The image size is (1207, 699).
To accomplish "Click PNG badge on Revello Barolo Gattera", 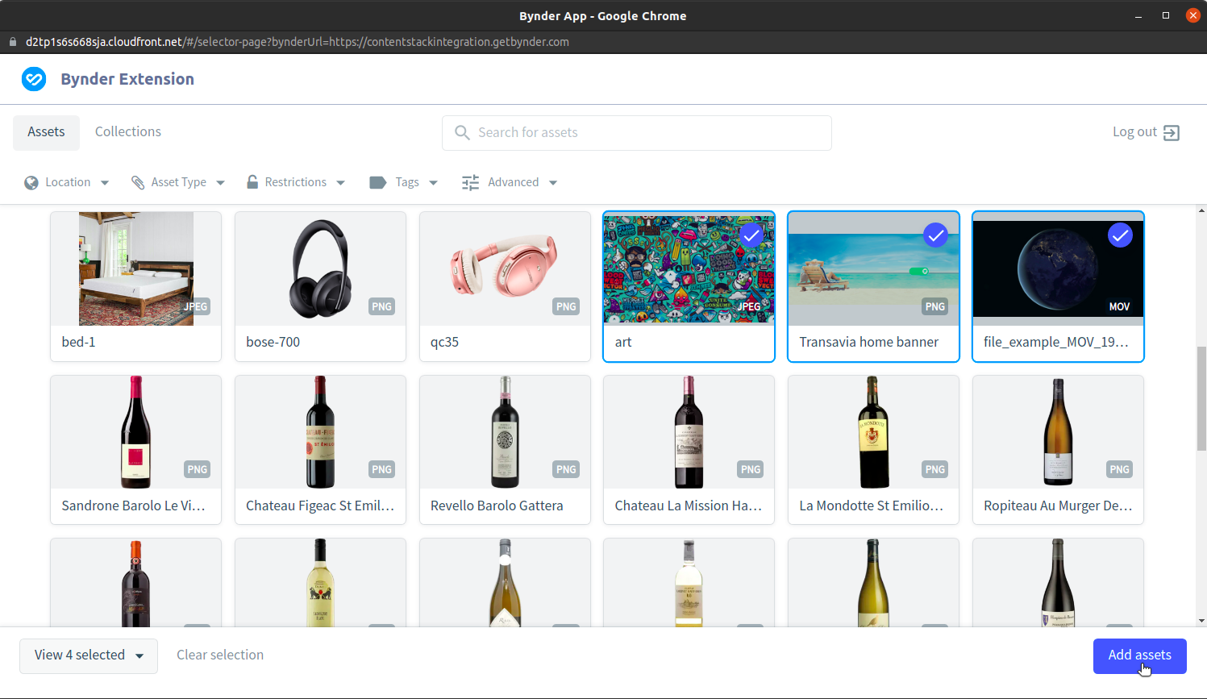I will coord(566,469).
